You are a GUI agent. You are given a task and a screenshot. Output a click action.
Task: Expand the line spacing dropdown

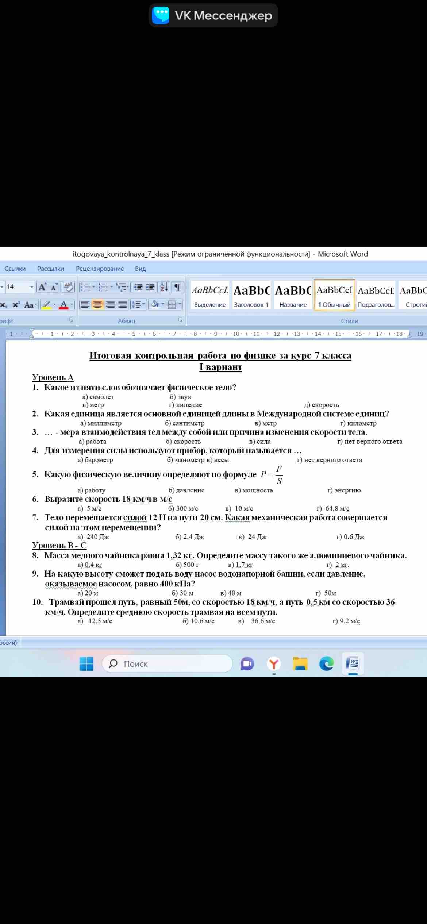point(138,304)
